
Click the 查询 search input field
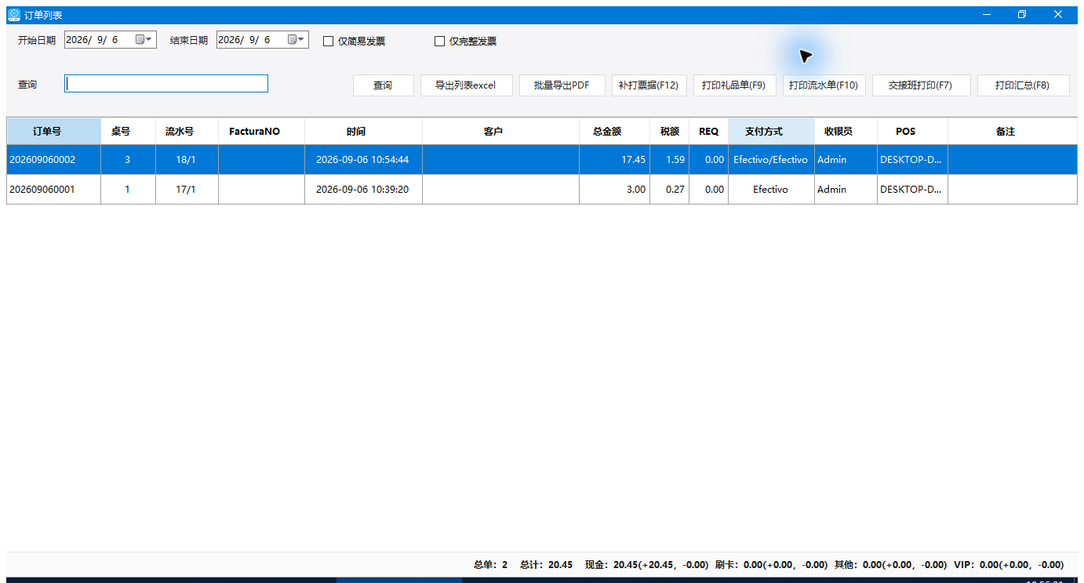pyautogui.click(x=166, y=84)
